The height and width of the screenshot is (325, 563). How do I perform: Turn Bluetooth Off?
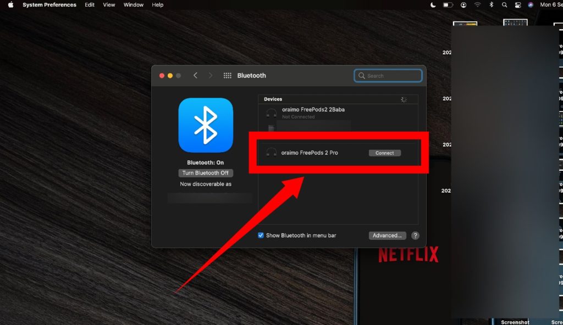[x=206, y=173]
